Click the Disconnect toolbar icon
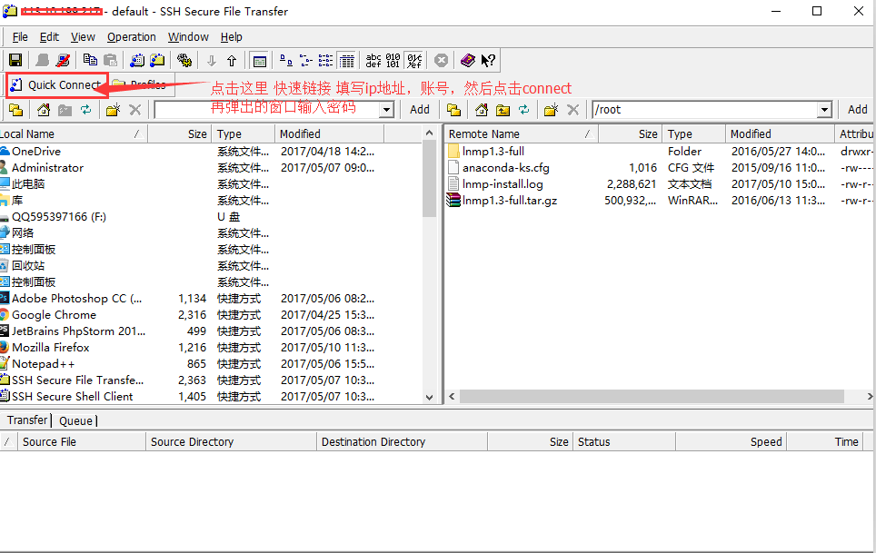Image resolution: width=876 pixels, height=553 pixels. tap(64, 61)
